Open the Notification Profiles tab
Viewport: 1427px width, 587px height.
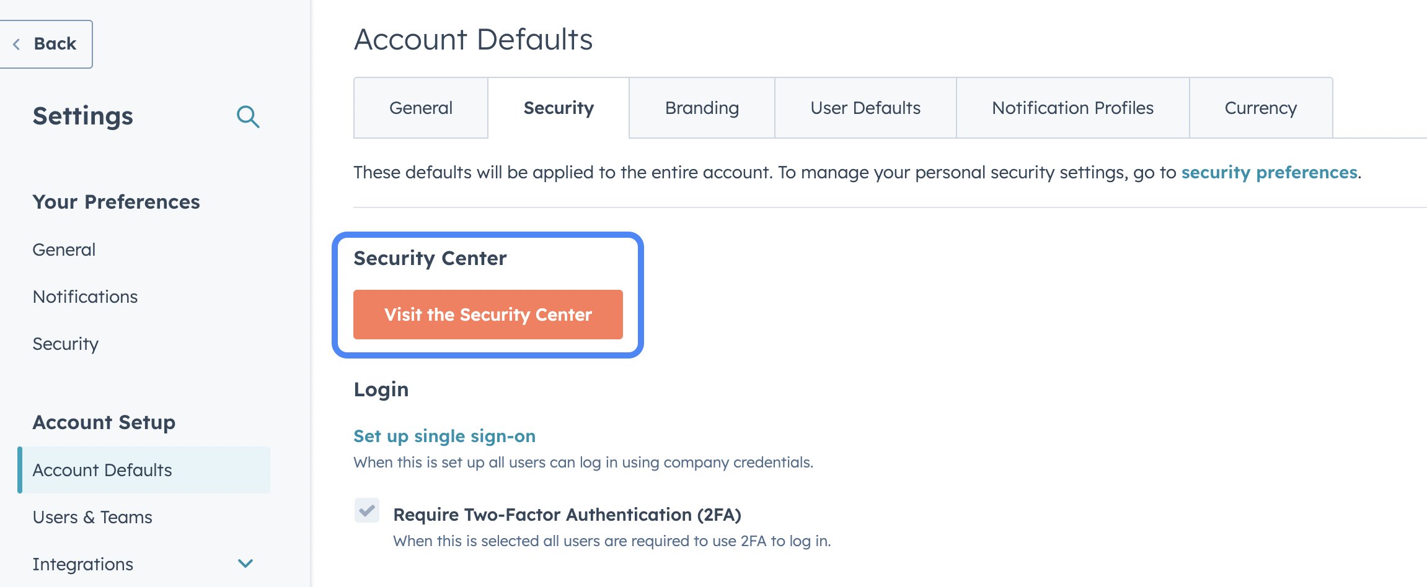pyautogui.click(x=1072, y=107)
